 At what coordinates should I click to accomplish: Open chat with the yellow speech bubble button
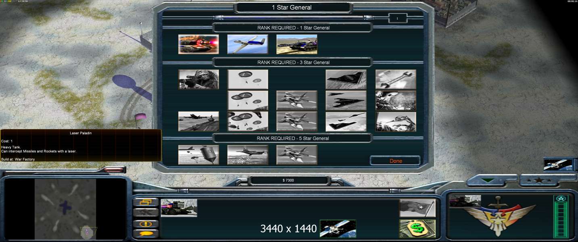146,233
